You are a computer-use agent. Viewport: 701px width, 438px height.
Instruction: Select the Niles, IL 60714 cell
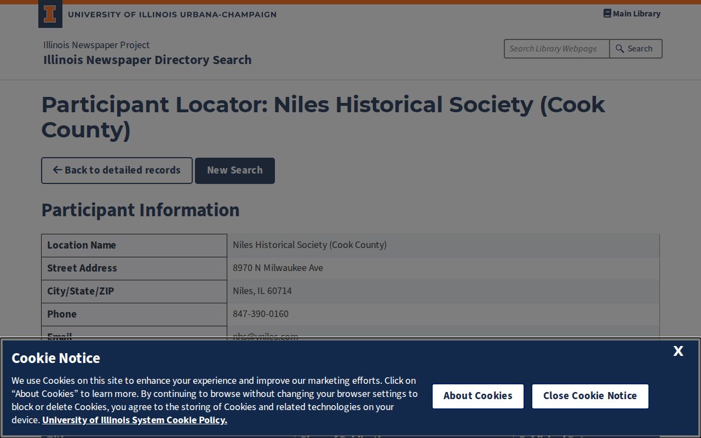(x=443, y=291)
